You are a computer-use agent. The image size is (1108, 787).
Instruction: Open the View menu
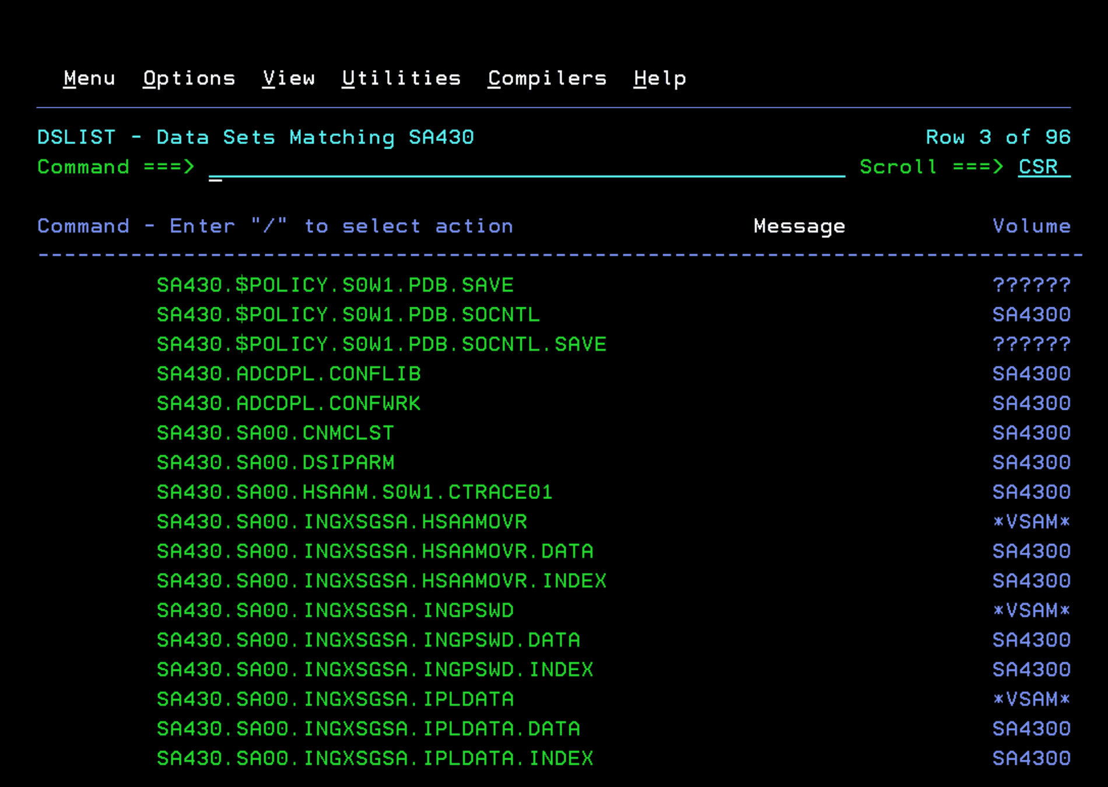pos(289,78)
